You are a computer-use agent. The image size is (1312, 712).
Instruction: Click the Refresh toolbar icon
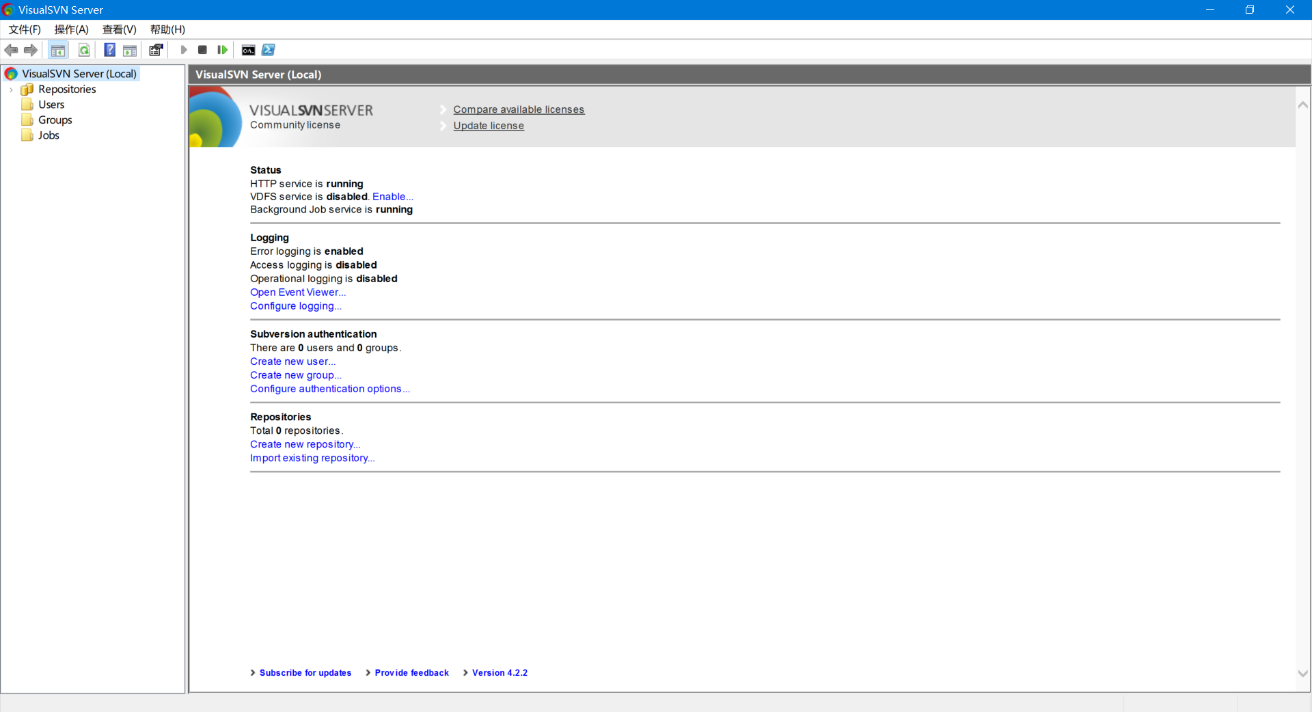point(84,50)
